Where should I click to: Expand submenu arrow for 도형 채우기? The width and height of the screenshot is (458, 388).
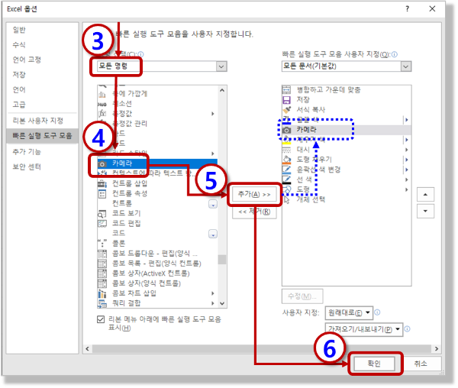tap(406, 160)
